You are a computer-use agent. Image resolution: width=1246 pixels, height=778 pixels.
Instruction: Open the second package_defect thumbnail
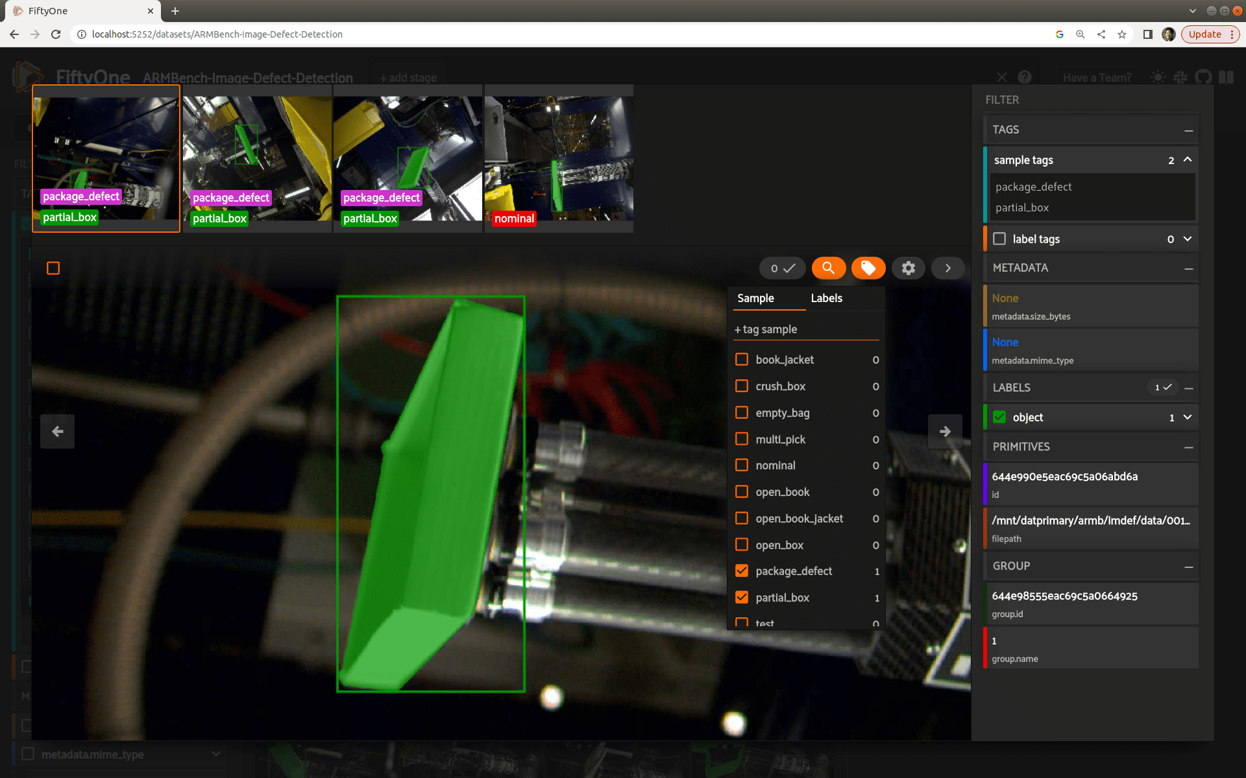[257, 158]
